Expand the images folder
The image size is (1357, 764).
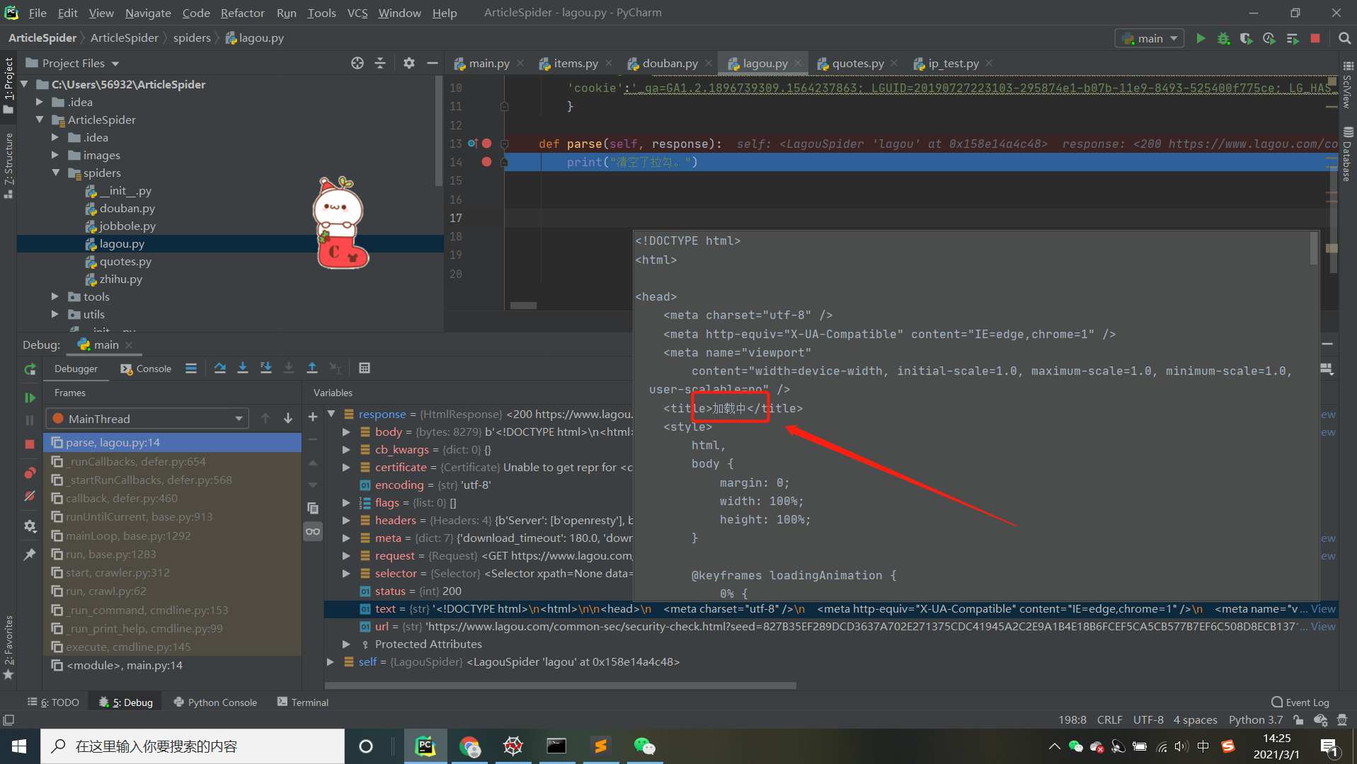pos(55,155)
